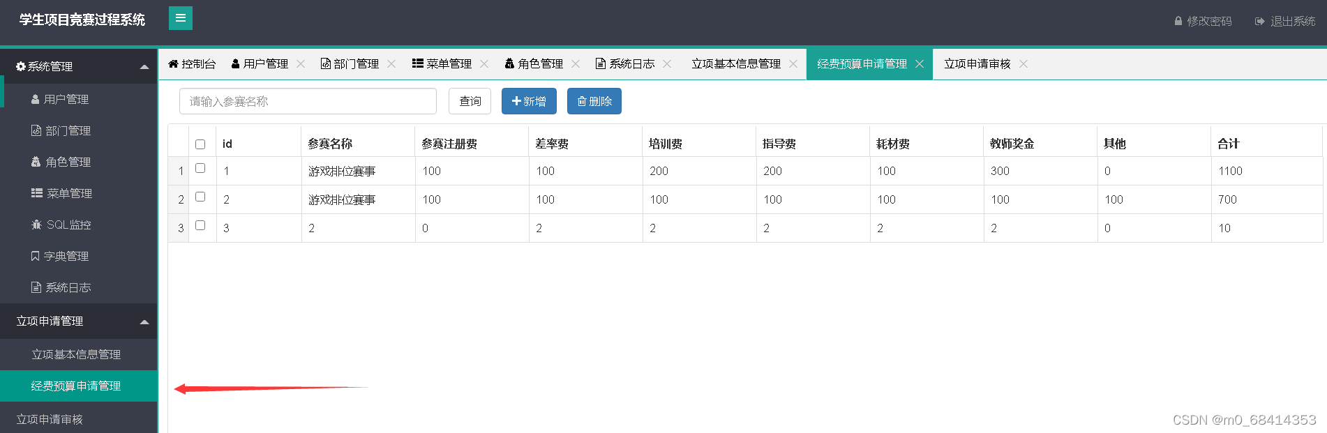This screenshot has height=433, width=1327.
Task: Collapse the 系统管理 menu with its arrow
Action: (x=144, y=67)
